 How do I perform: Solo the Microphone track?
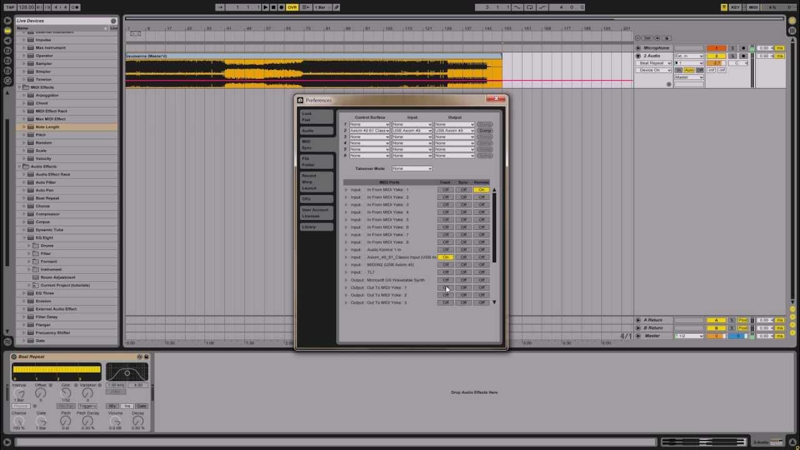[732, 48]
